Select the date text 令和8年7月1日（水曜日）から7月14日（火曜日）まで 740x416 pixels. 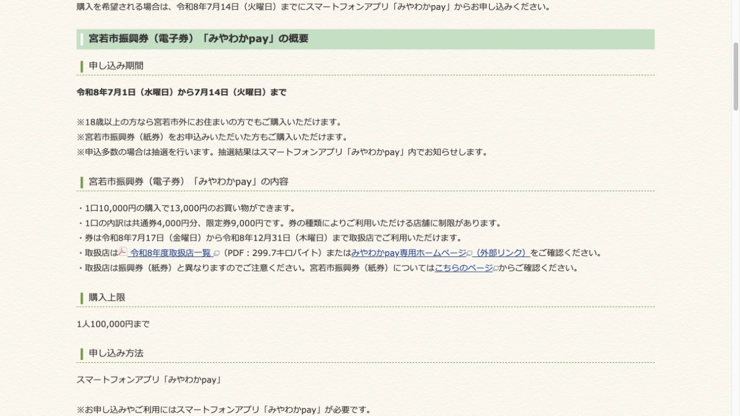tap(181, 92)
